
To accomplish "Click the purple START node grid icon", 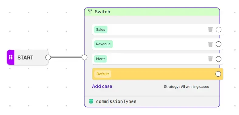I will [x=11, y=57].
